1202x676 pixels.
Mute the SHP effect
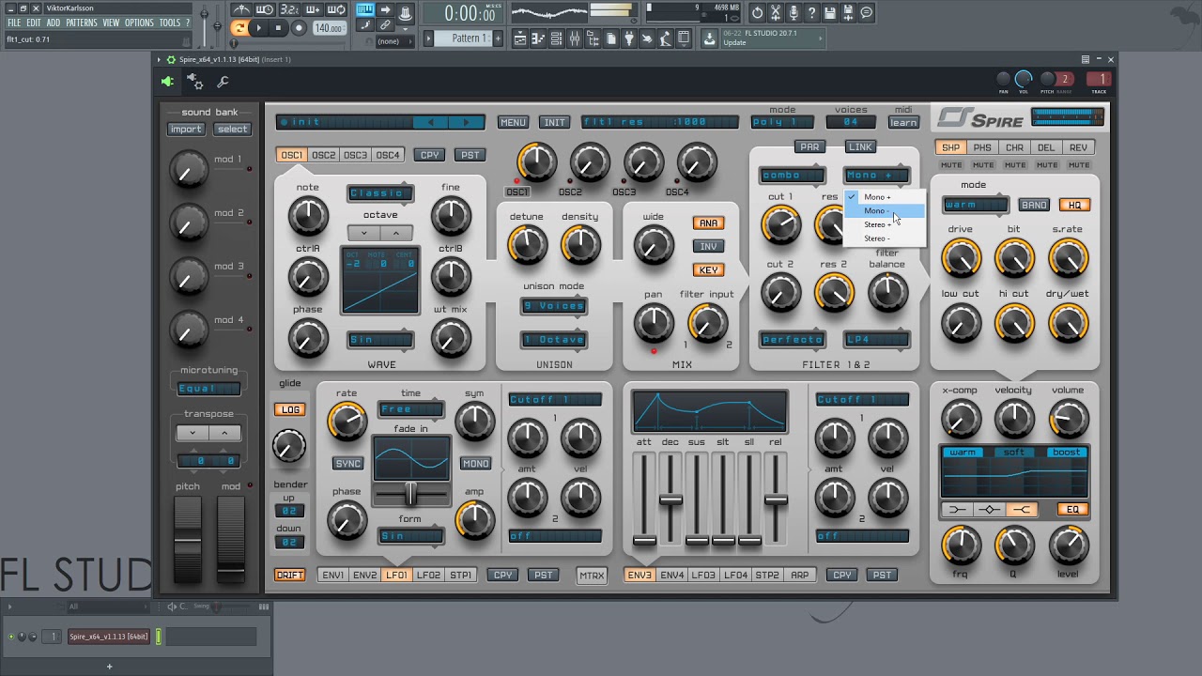pos(951,165)
